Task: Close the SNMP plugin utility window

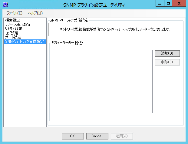Action: click(x=179, y=3)
